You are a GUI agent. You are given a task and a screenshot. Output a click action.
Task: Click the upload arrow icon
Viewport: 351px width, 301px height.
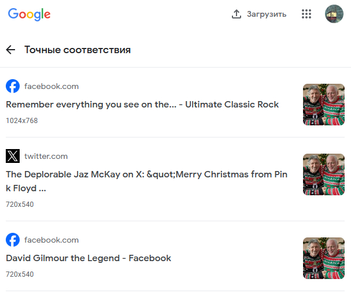(236, 14)
